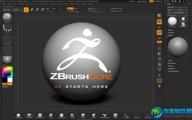Viewport: 192px width, 120px height.
Task: Click the BPR render icon atop right shelf
Action: click(x=159, y=16)
